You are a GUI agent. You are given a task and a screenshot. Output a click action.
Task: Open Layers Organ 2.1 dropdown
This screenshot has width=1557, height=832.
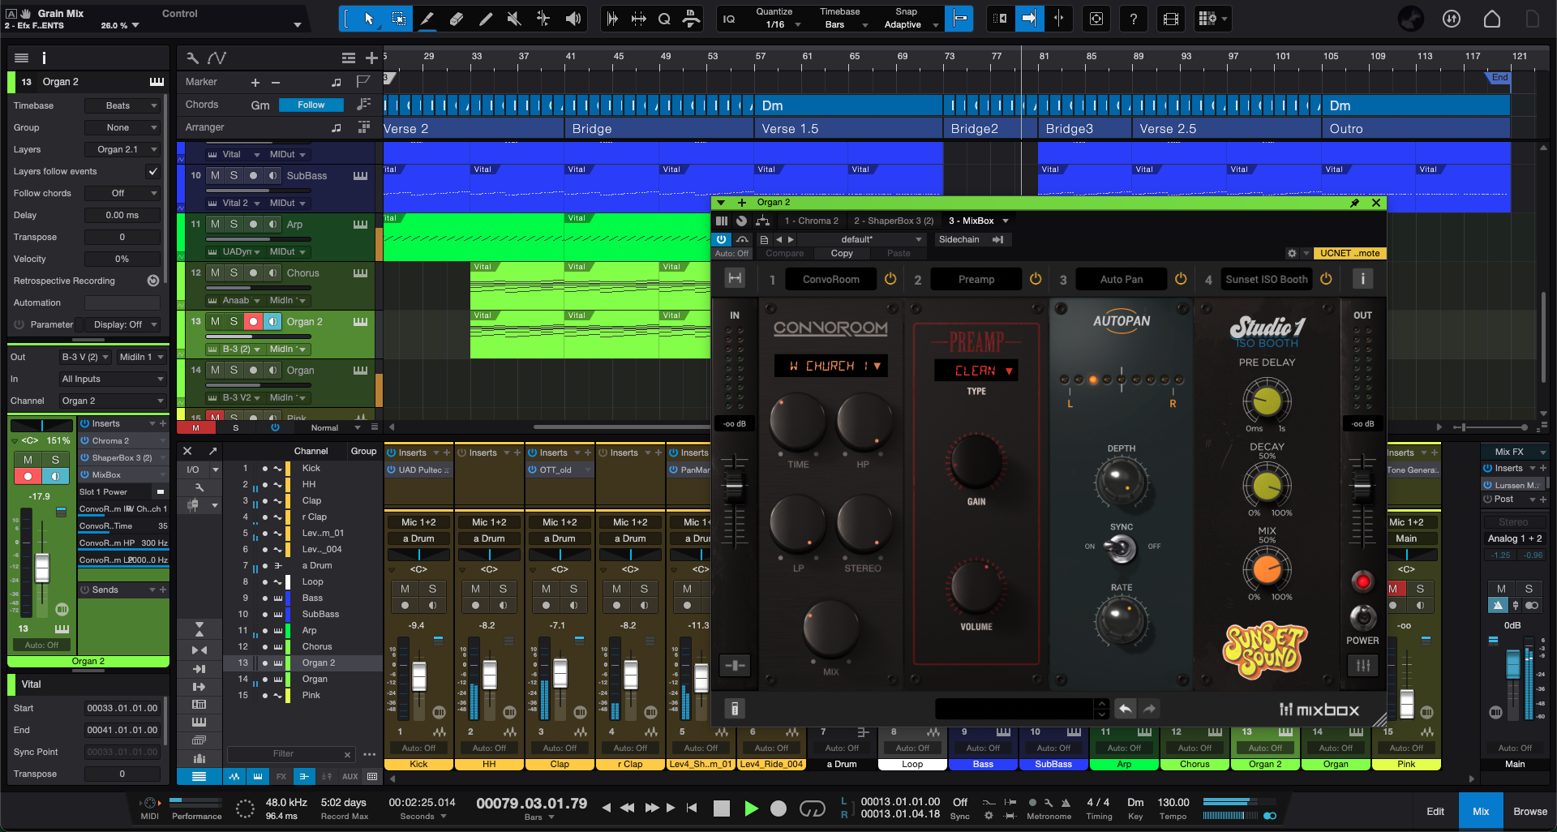coord(122,149)
